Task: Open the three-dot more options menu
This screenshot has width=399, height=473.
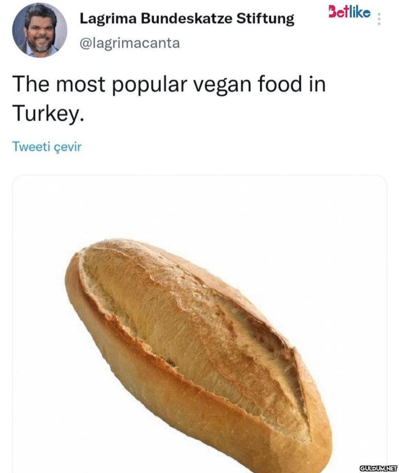Action: coord(379,19)
